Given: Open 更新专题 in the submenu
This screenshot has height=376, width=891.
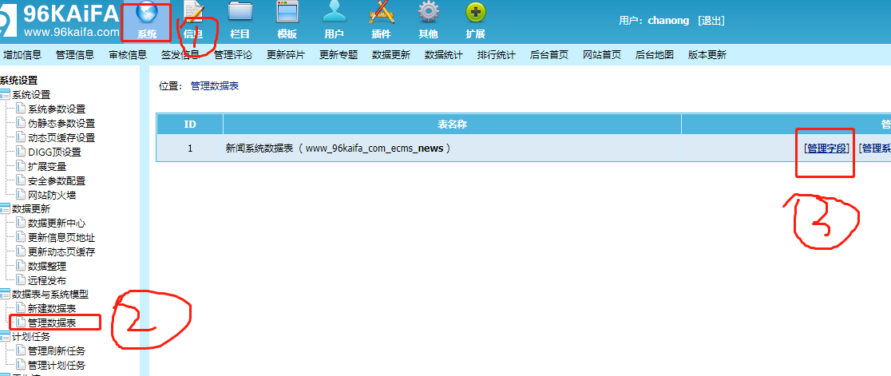Looking at the screenshot, I should (x=339, y=55).
